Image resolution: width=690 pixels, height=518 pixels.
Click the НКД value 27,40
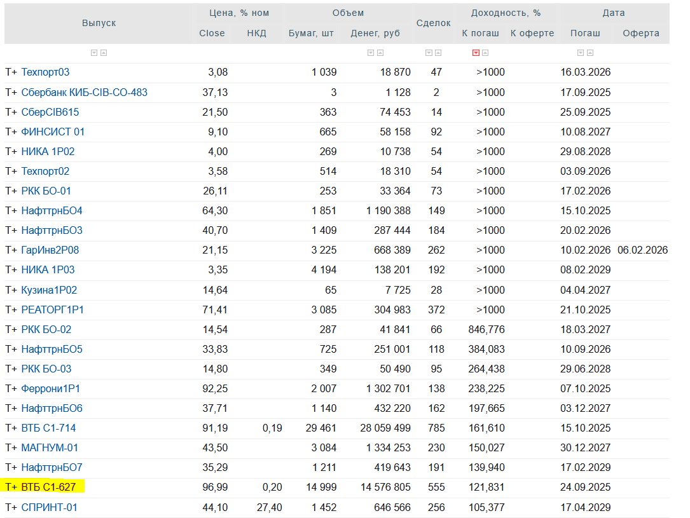[270, 507]
